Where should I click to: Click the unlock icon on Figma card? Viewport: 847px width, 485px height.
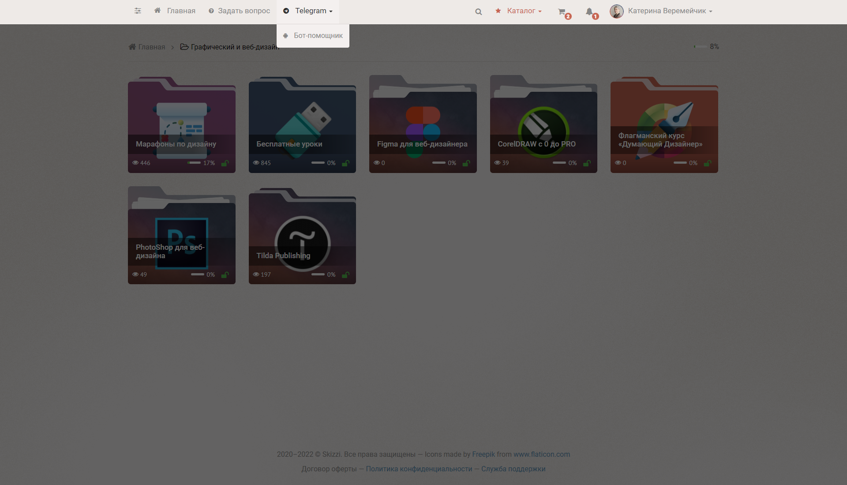click(466, 163)
